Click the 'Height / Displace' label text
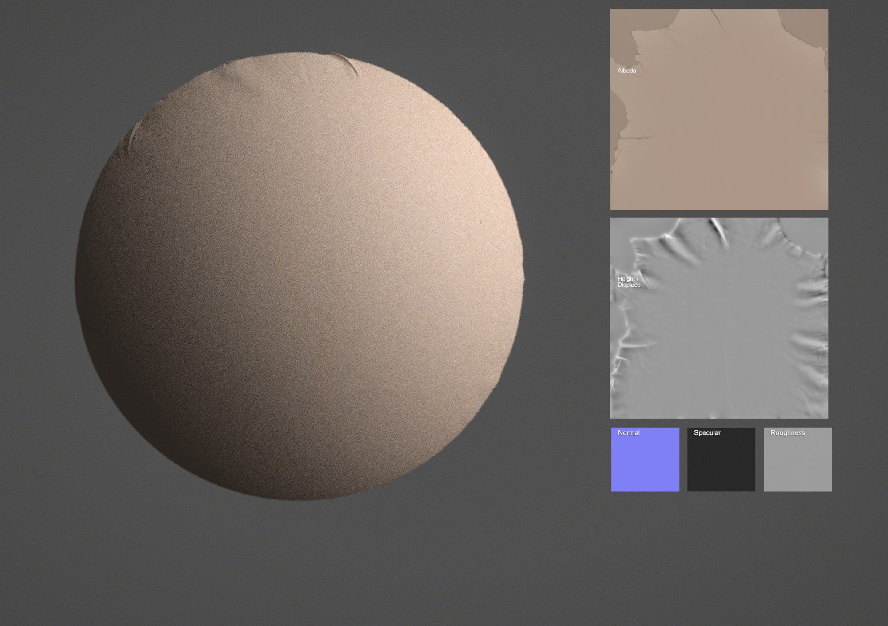The height and width of the screenshot is (626, 888). click(x=629, y=282)
